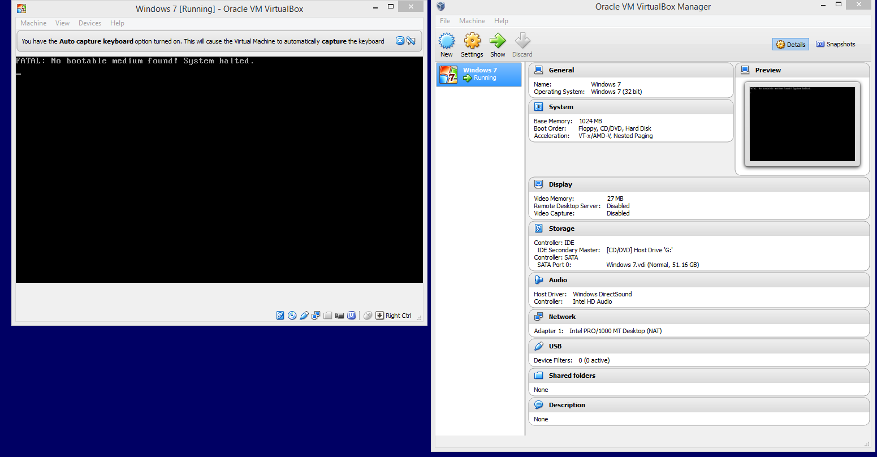Click the Display section screen icon
The height and width of the screenshot is (457, 877).
539,184
